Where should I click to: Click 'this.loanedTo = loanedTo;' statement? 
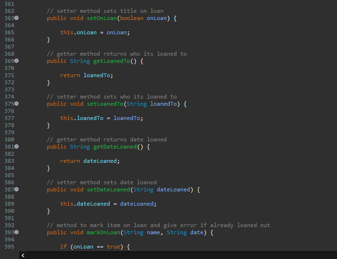(102, 118)
